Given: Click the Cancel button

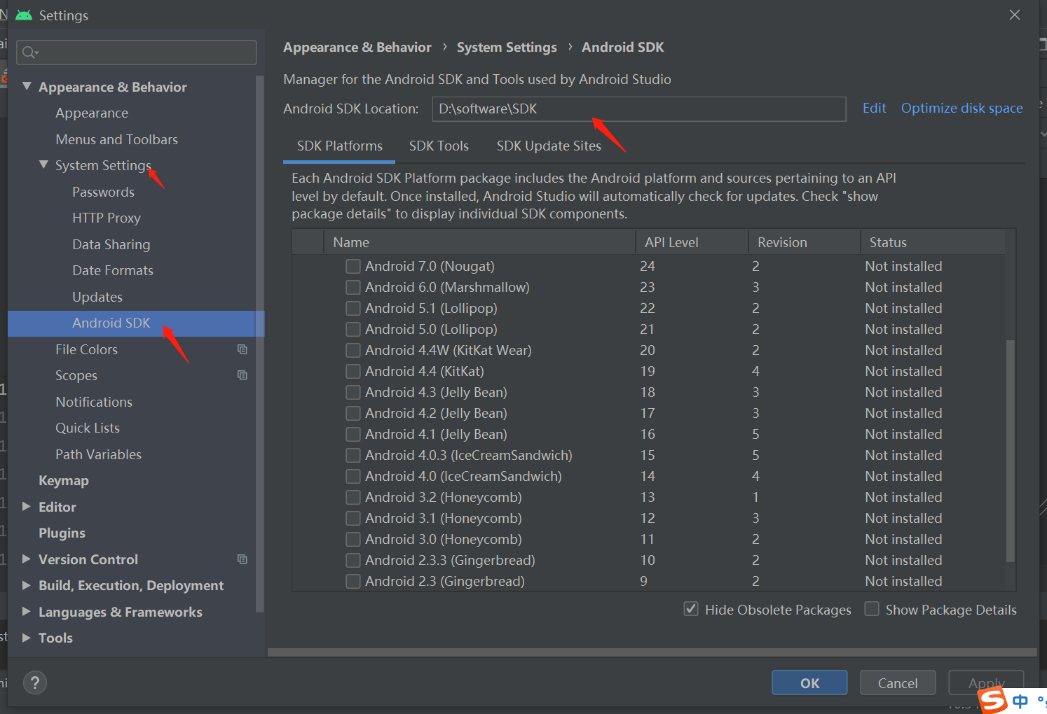Looking at the screenshot, I should 898,682.
